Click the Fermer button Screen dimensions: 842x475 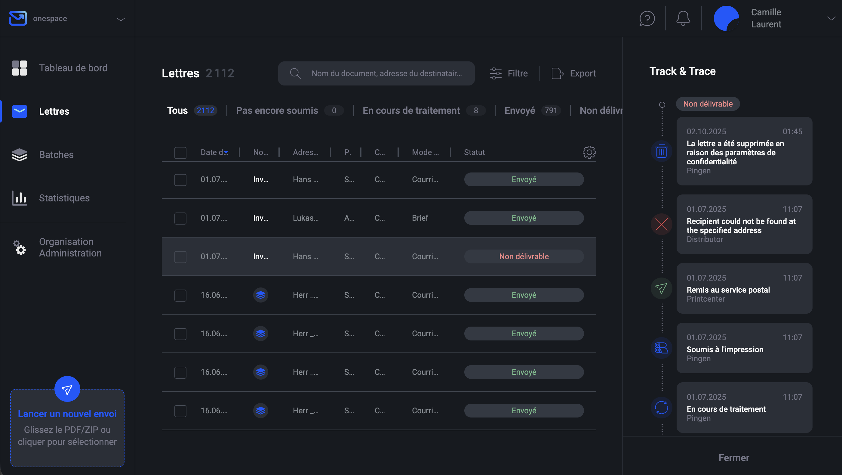tap(733, 458)
